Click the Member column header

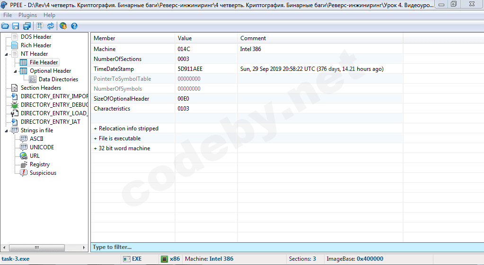(x=133, y=38)
